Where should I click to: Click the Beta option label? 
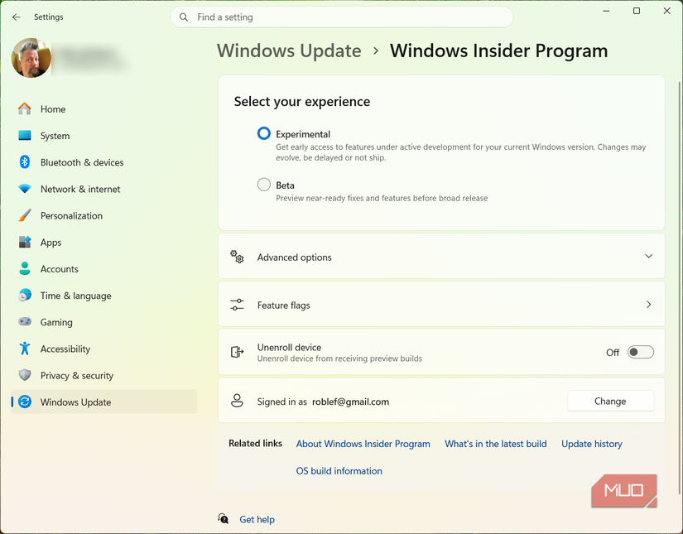286,185
